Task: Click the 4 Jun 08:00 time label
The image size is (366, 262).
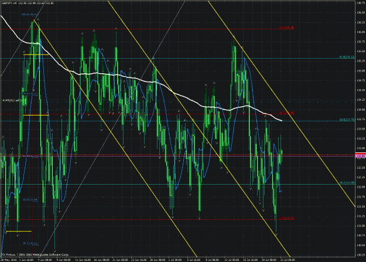Action: tap(45, 260)
